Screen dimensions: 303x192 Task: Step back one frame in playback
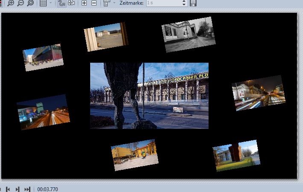8,189
